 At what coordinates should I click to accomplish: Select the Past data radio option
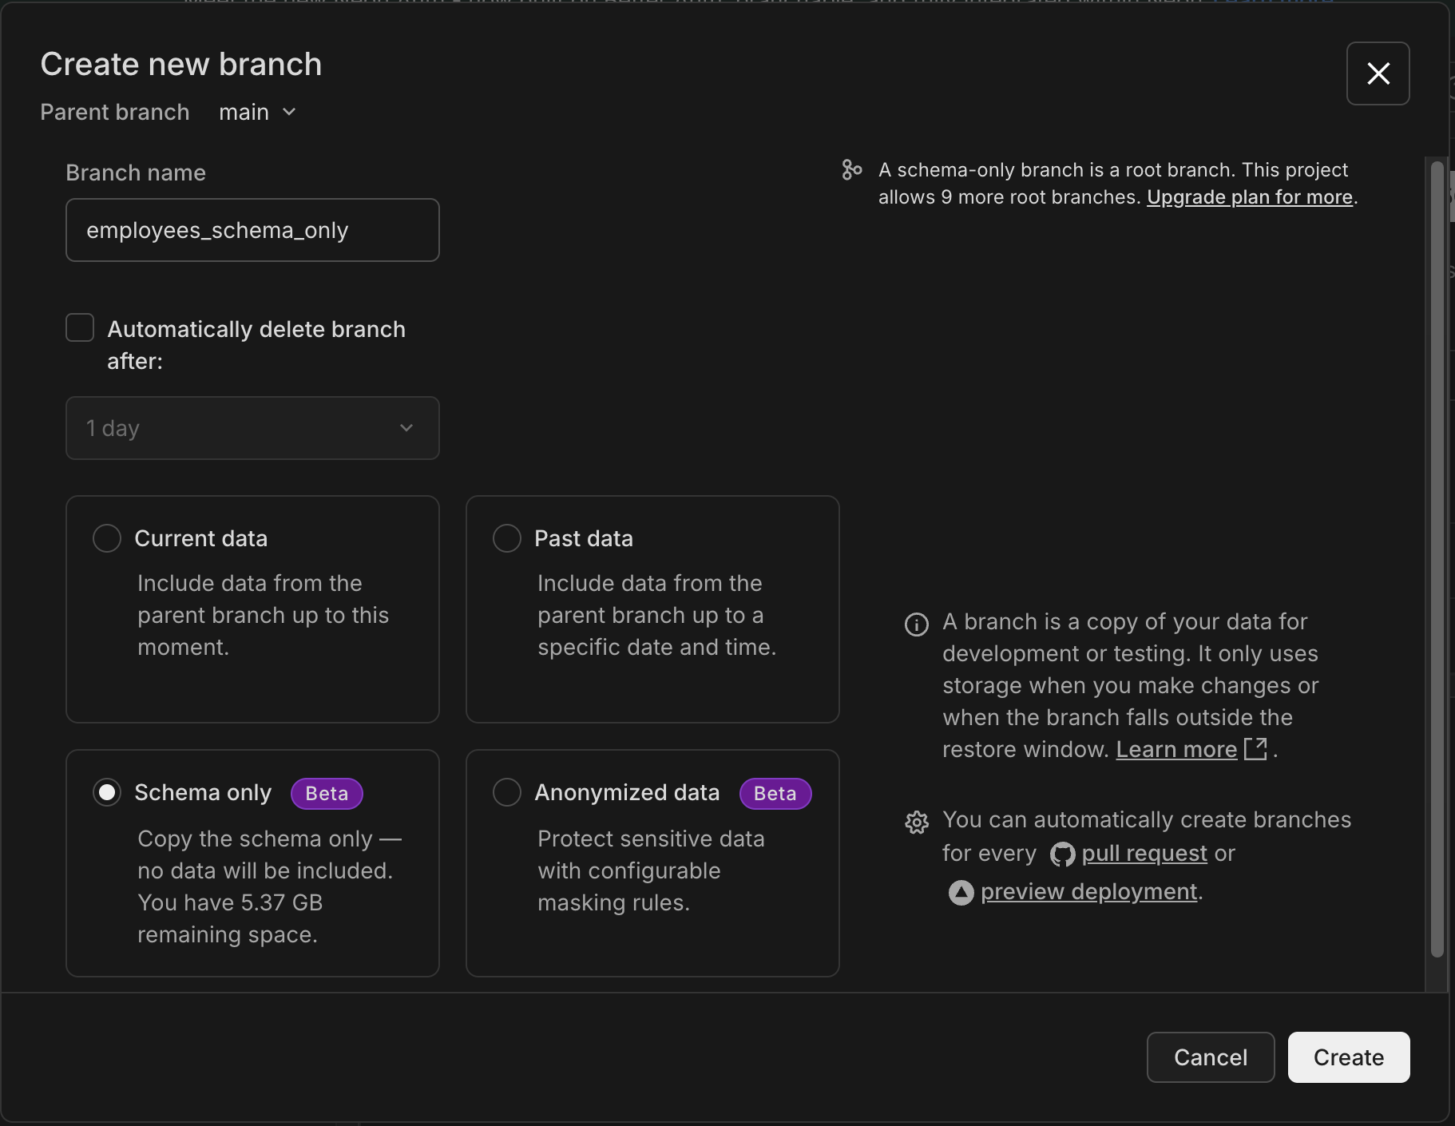(507, 538)
